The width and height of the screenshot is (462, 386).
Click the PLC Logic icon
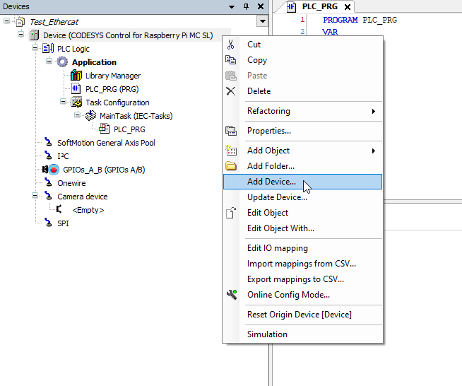[x=48, y=49]
